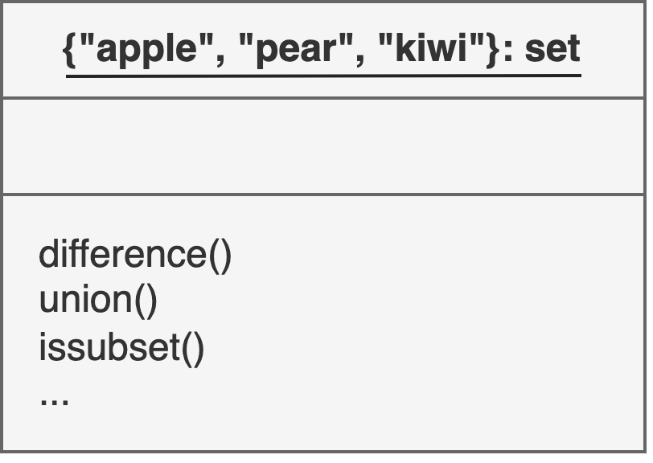Select the difference() method entry
This screenshot has width=653, height=463.
(135, 256)
